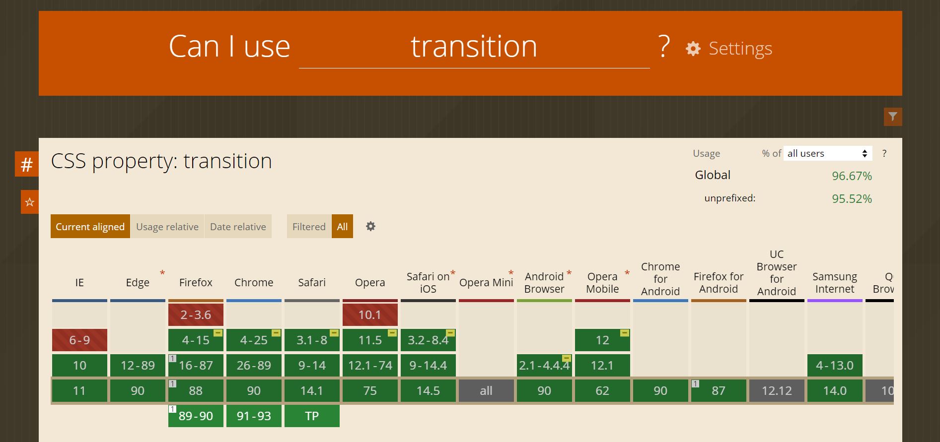Star this feature as favorite
The height and width of the screenshot is (442, 940).
pos(30,202)
